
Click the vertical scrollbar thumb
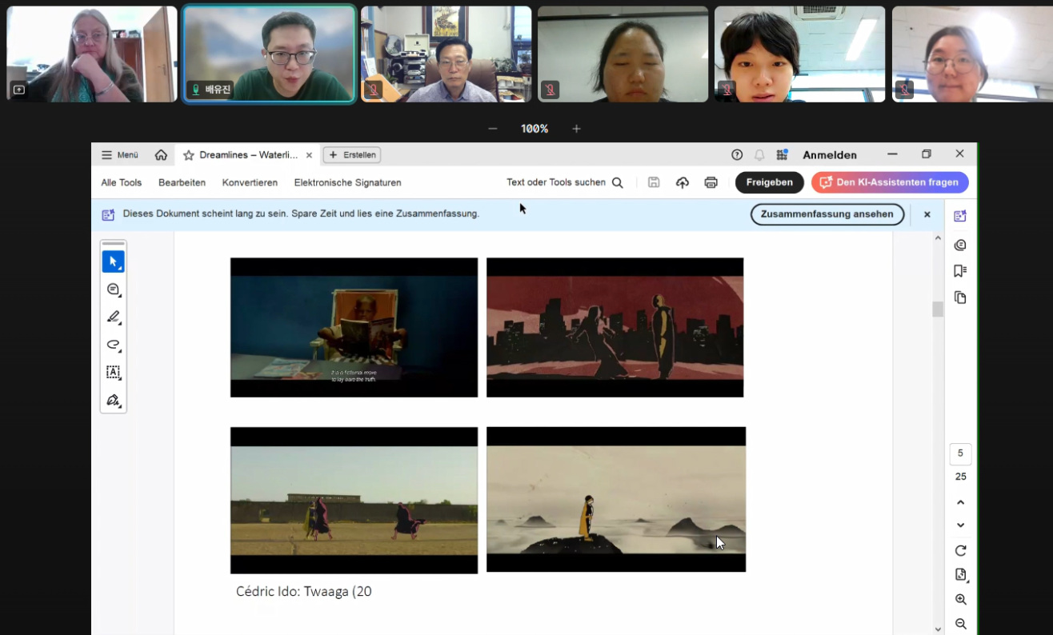pyautogui.click(x=938, y=309)
